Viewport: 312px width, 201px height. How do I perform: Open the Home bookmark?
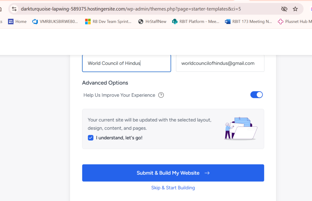pyautogui.click(x=17, y=21)
